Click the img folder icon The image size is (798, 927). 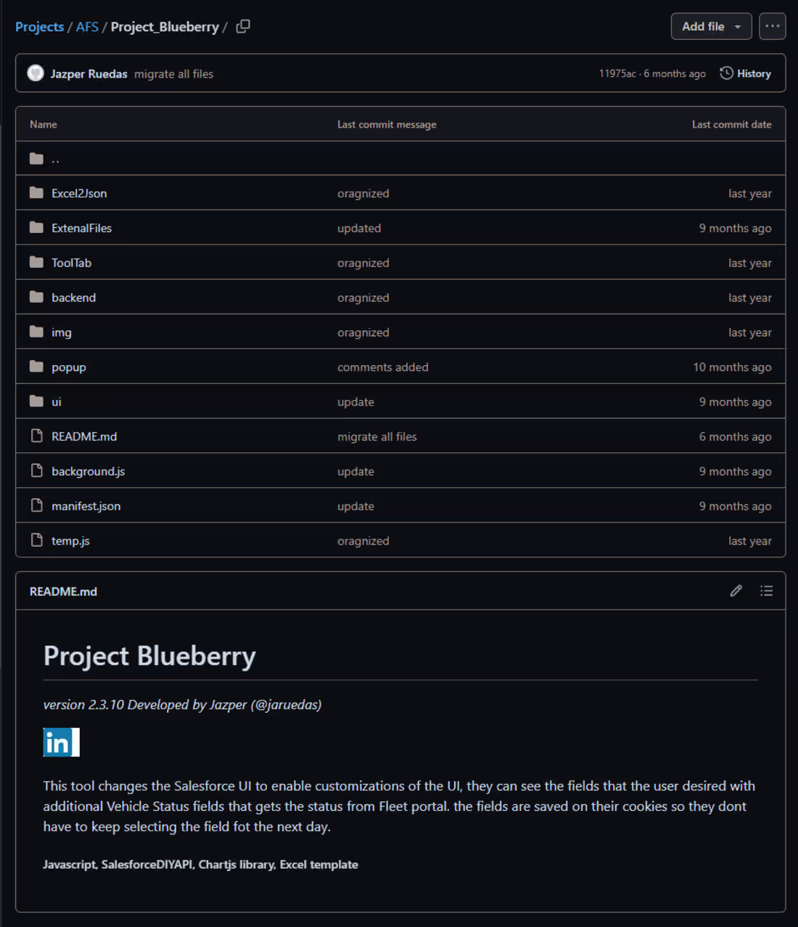point(36,332)
